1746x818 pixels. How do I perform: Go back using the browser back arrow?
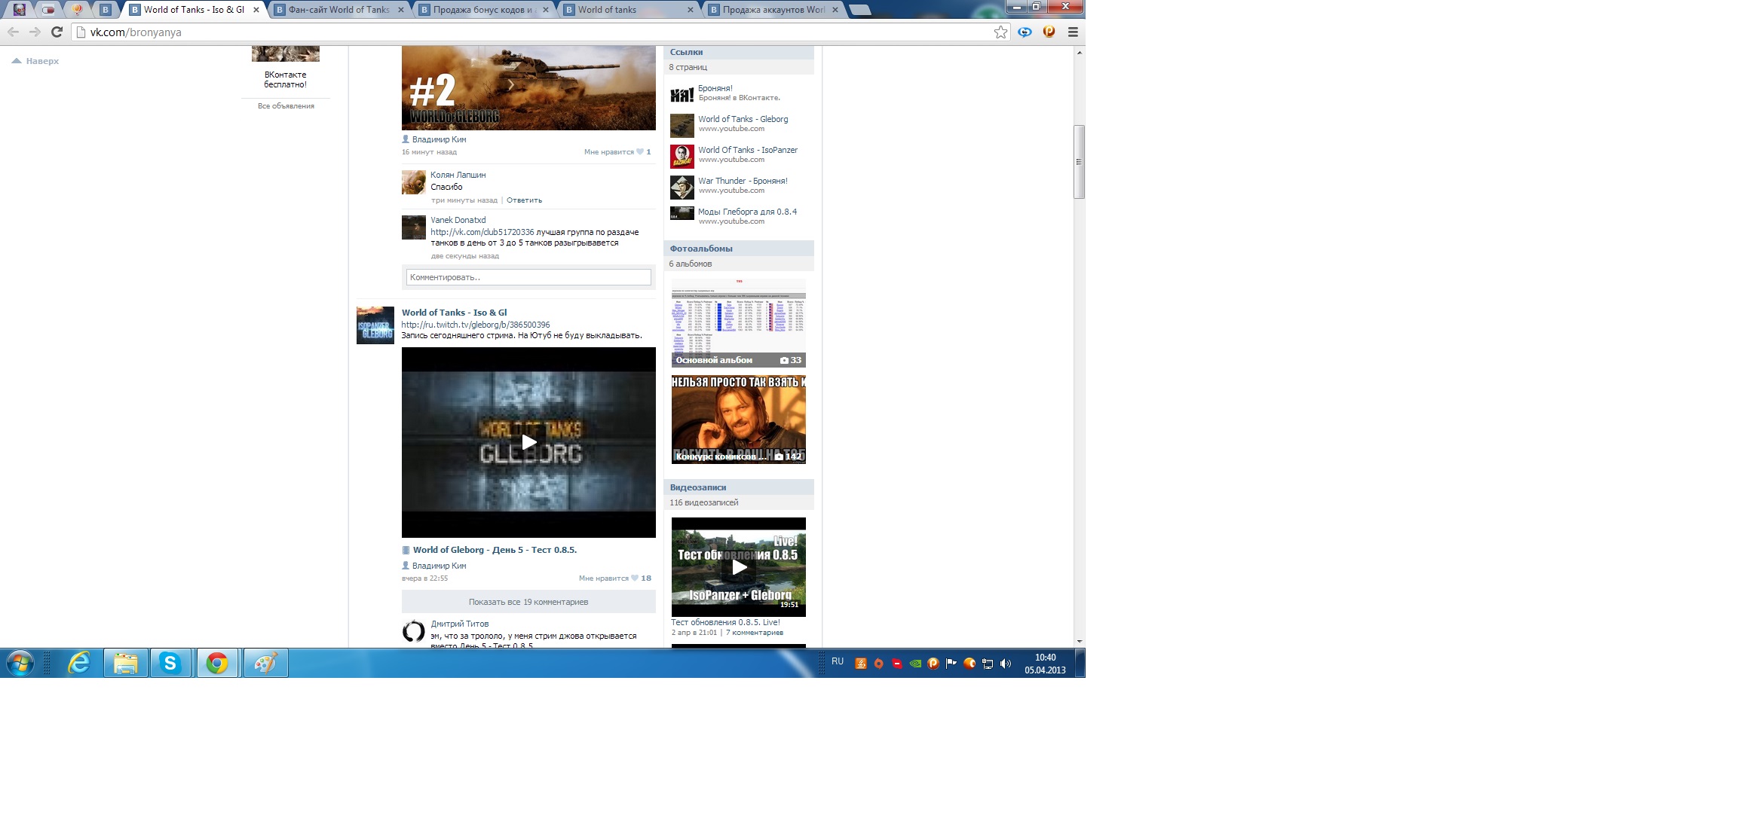tap(13, 32)
